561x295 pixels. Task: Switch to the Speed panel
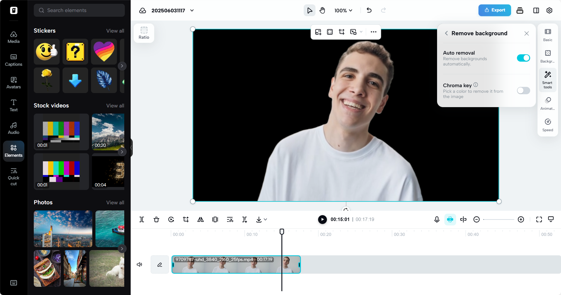click(x=547, y=125)
